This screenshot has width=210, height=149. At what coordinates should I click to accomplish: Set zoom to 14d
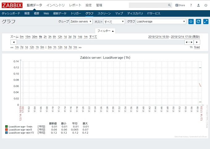pos(80,37)
